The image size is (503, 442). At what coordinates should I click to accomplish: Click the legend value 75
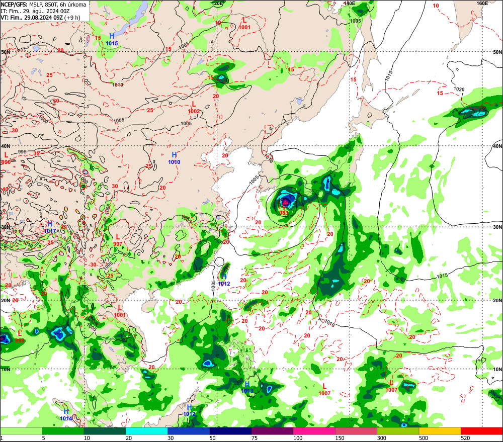[255, 438]
